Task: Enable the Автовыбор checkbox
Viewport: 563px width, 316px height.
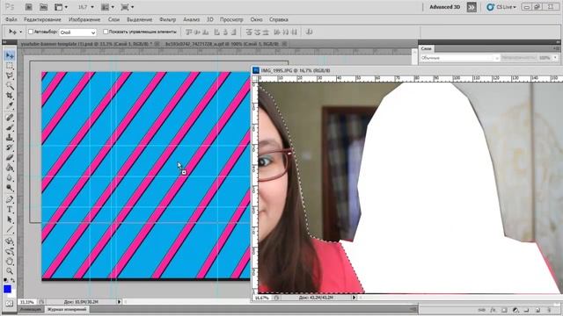Action: click(x=31, y=32)
